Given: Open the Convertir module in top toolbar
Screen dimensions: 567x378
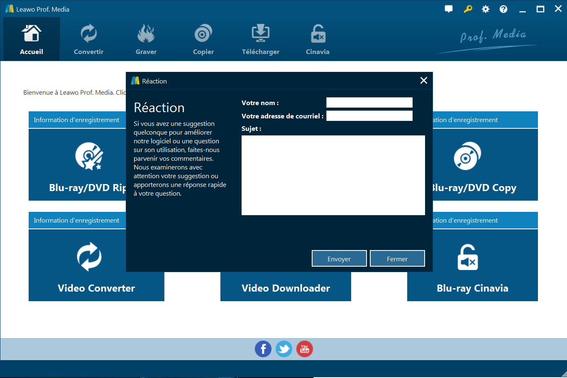Looking at the screenshot, I should tap(88, 39).
